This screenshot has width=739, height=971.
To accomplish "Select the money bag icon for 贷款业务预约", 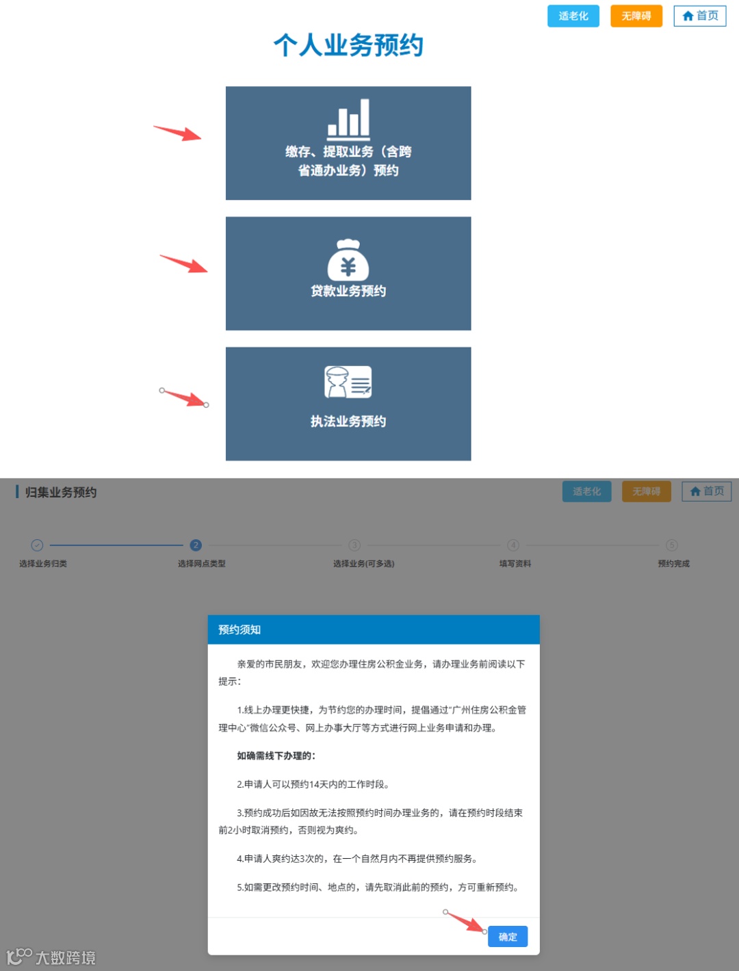I will pyautogui.click(x=348, y=261).
